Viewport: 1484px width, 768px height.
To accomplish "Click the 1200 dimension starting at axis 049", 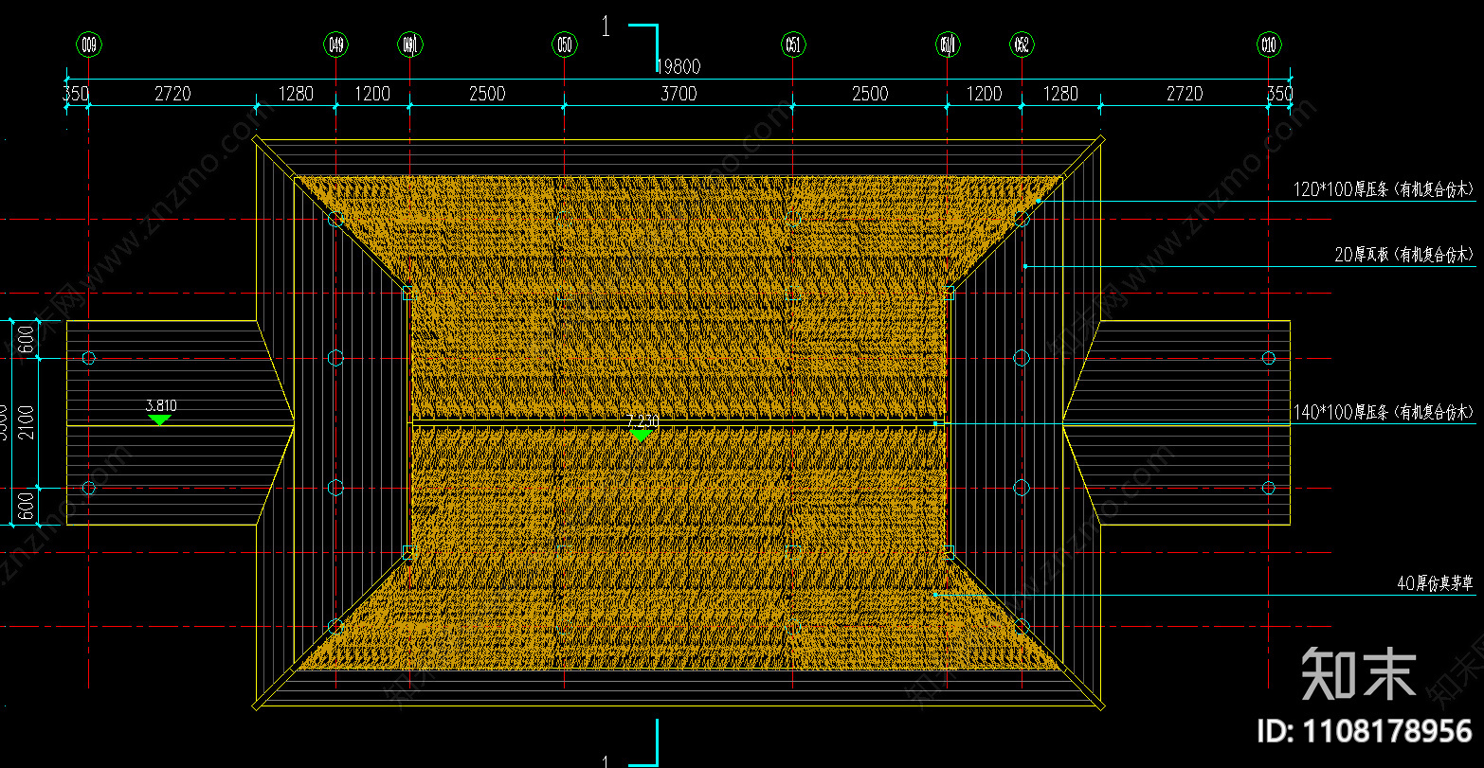I will pos(372,94).
